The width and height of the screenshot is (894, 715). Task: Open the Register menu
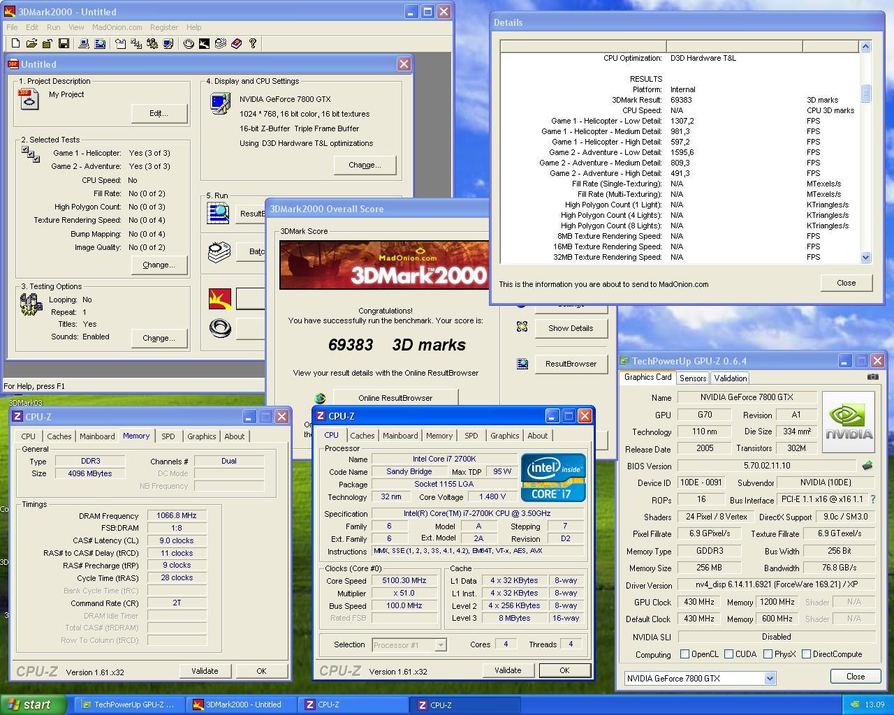pos(164,27)
